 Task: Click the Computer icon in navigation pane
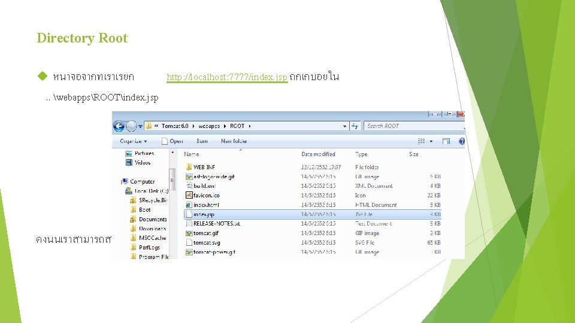tap(125, 181)
